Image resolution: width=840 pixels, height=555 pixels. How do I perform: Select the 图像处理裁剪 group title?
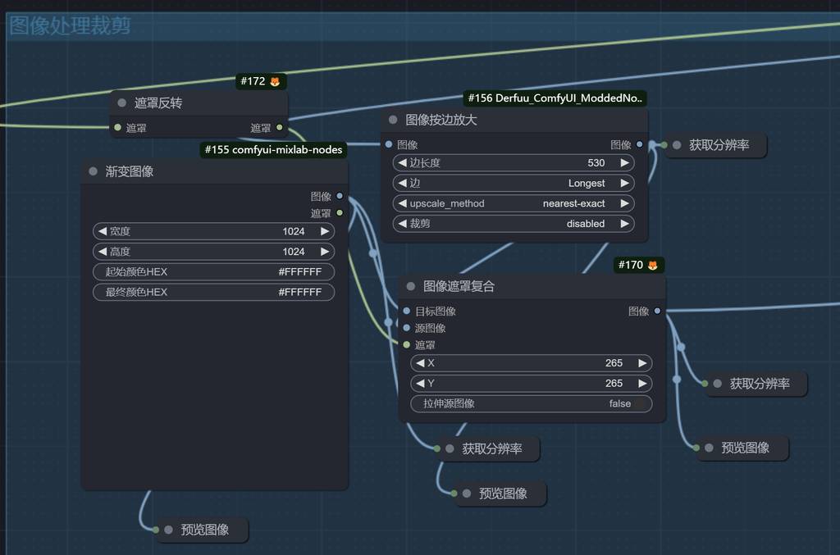coord(70,25)
